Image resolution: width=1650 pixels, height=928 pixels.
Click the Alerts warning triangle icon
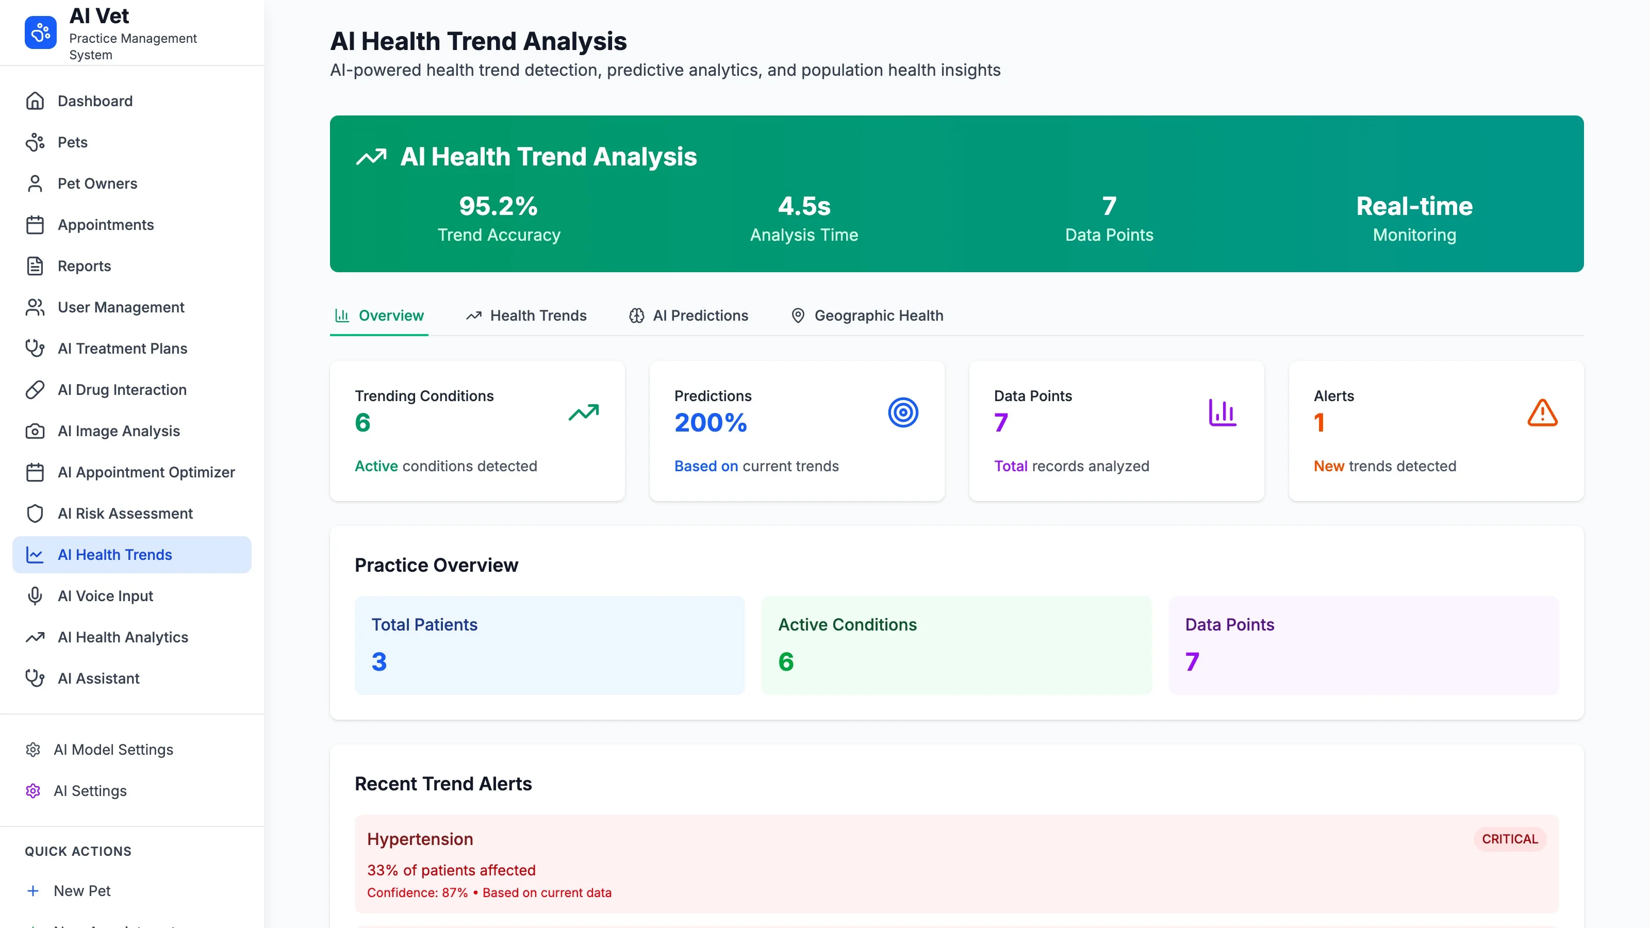tap(1542, 412)
